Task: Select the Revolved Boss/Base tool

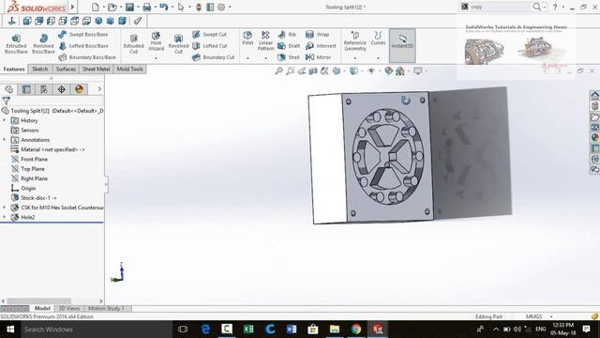Action: (43, 44)
